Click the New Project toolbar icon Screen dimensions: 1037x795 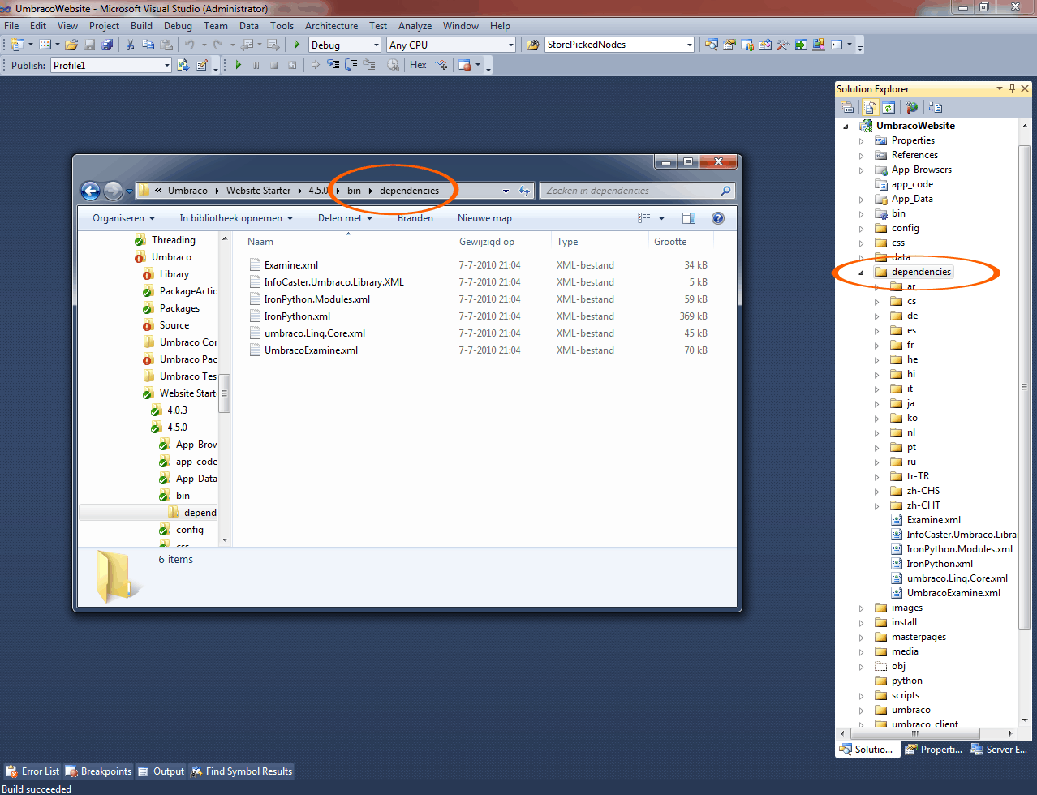tap(18, 45)
